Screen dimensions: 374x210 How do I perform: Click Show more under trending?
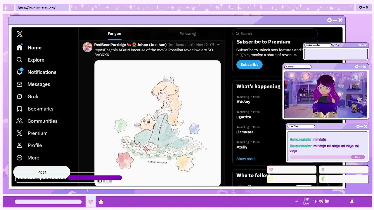pyautogui.click(x=246, y=159)
